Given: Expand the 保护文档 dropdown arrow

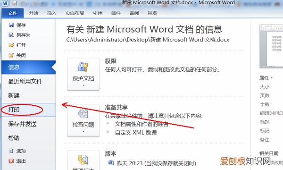Looking at the screenshot, I should click(83, 85).
